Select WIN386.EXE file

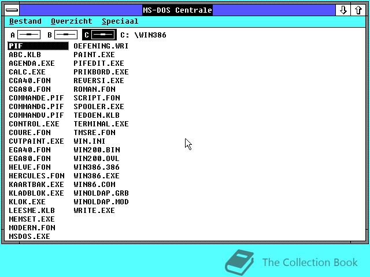coord(97,175)
